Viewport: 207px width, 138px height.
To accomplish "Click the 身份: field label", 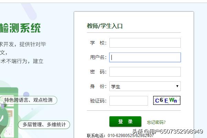I will (98, 86).
